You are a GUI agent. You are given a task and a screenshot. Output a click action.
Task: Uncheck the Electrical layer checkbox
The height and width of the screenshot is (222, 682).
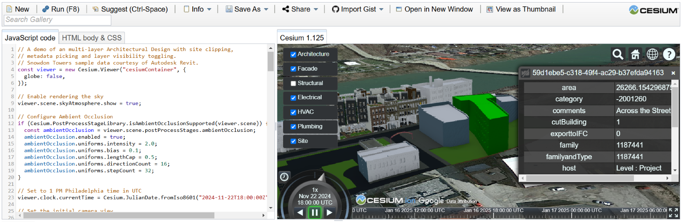pyautogui.click(x=293, y=98)
